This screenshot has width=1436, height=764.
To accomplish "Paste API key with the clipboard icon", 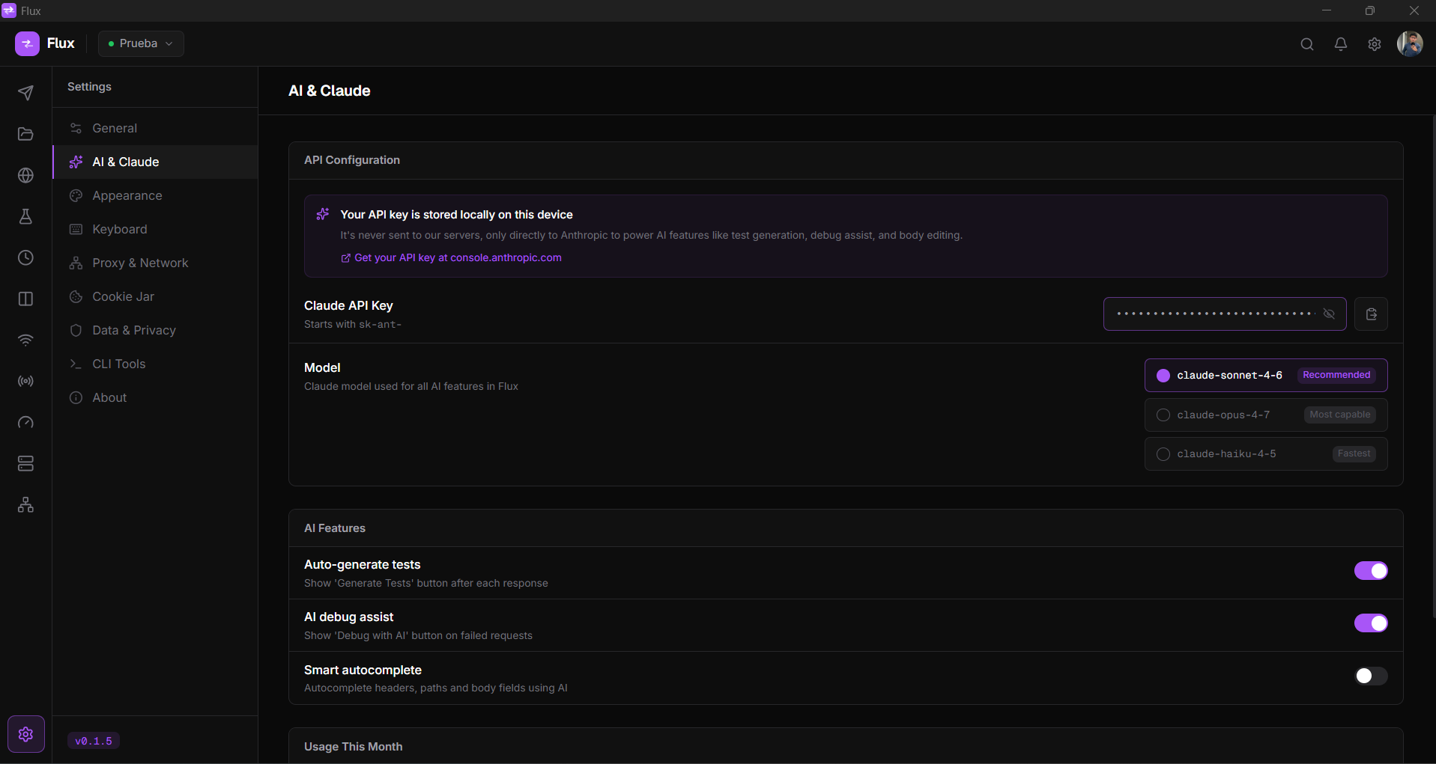I will [x=1371, y=314].
